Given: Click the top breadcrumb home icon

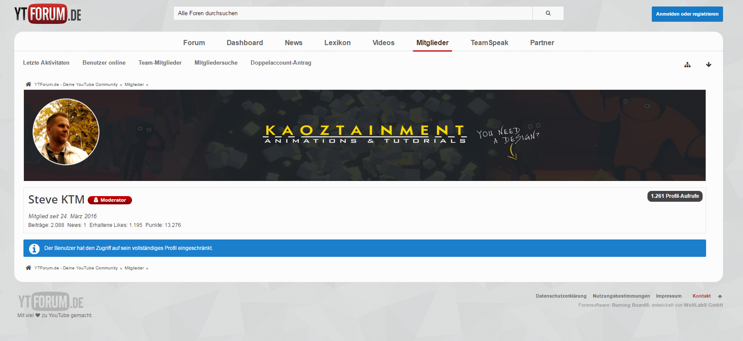Looking at the screenshot, I should (x=28, y=85).
